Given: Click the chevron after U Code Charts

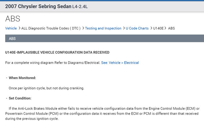Looking at the screenshot, I should click(x=151, y=28).
